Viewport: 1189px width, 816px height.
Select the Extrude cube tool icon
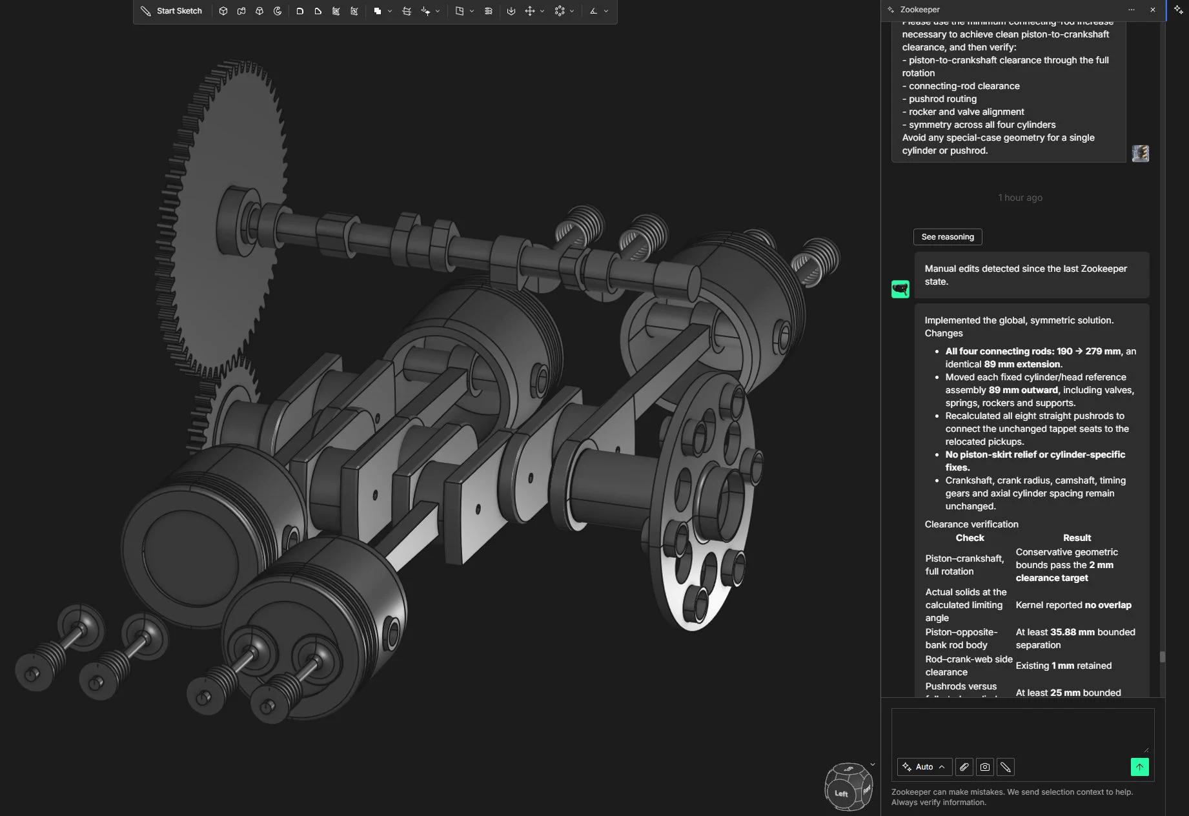[x=223, y=11]
